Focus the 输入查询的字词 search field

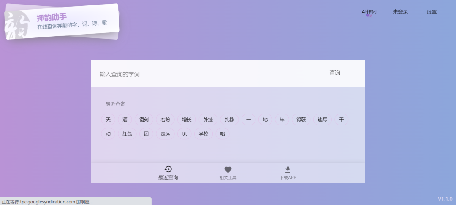(x=206, y=74)
